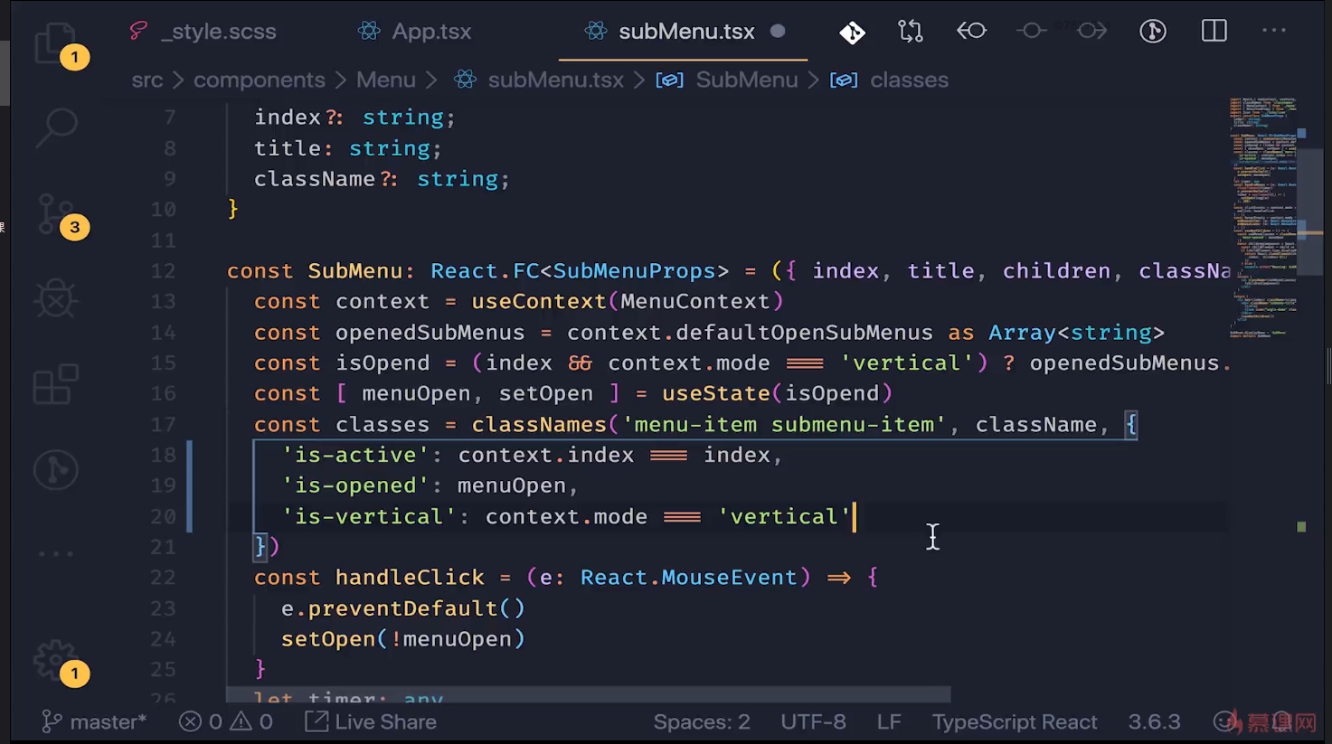This screenshot has height=744, width=1332.
Task: Open the Menu breadcrumb
Action: [x=386, y=80]
